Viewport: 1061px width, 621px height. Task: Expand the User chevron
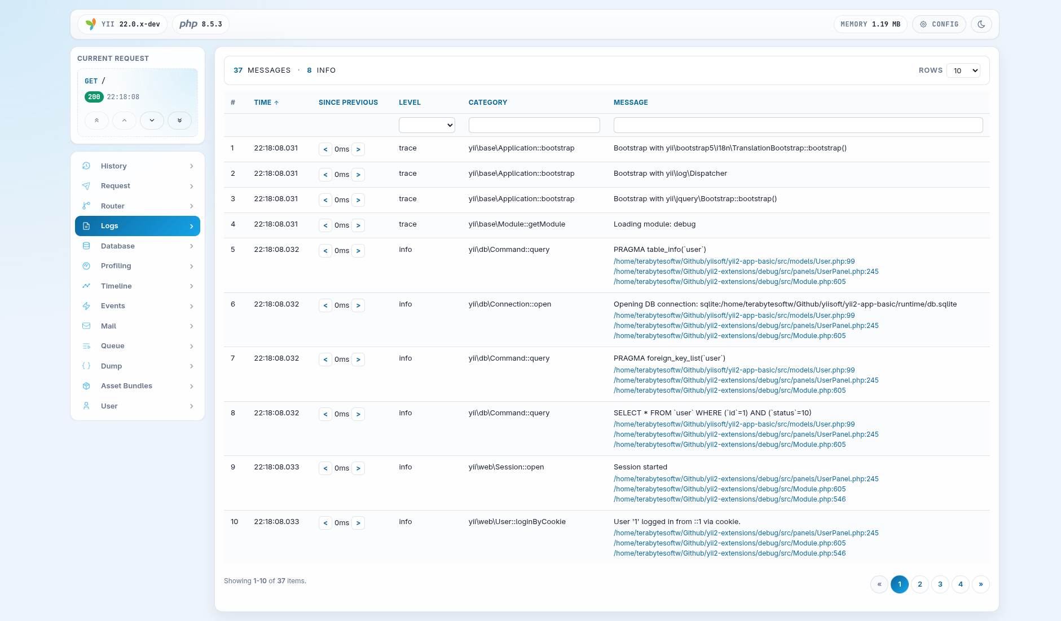(192, 406)
